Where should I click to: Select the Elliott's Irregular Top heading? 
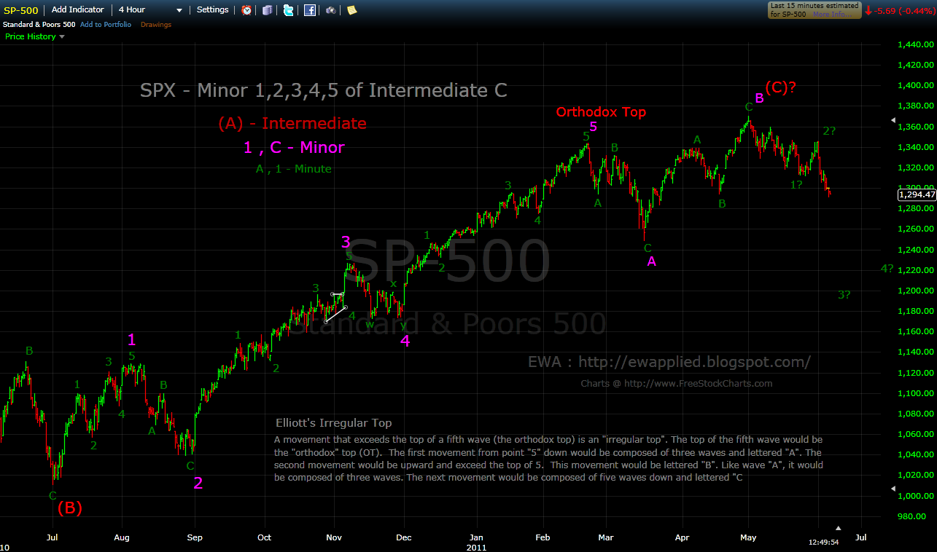(x=334, y=423)
